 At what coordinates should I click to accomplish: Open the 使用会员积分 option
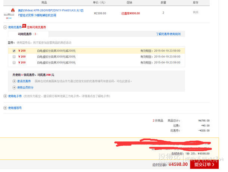(x=25, y=87)
